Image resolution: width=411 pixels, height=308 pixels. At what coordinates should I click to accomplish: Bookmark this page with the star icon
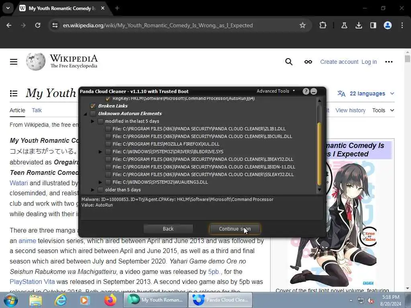coord(303,25)
